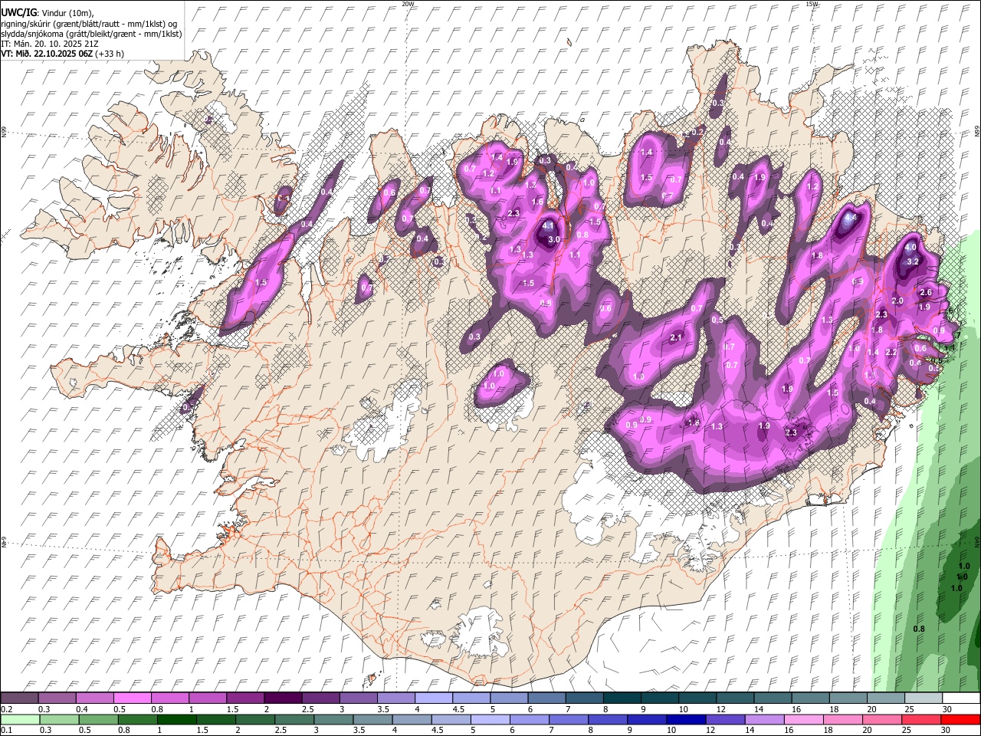Select the grey-teal top-row swatch between 18 and 20

848,698
